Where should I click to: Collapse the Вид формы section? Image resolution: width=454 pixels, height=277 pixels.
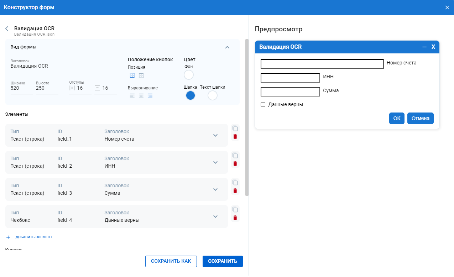pyautogui.click(x=227, y=47)
